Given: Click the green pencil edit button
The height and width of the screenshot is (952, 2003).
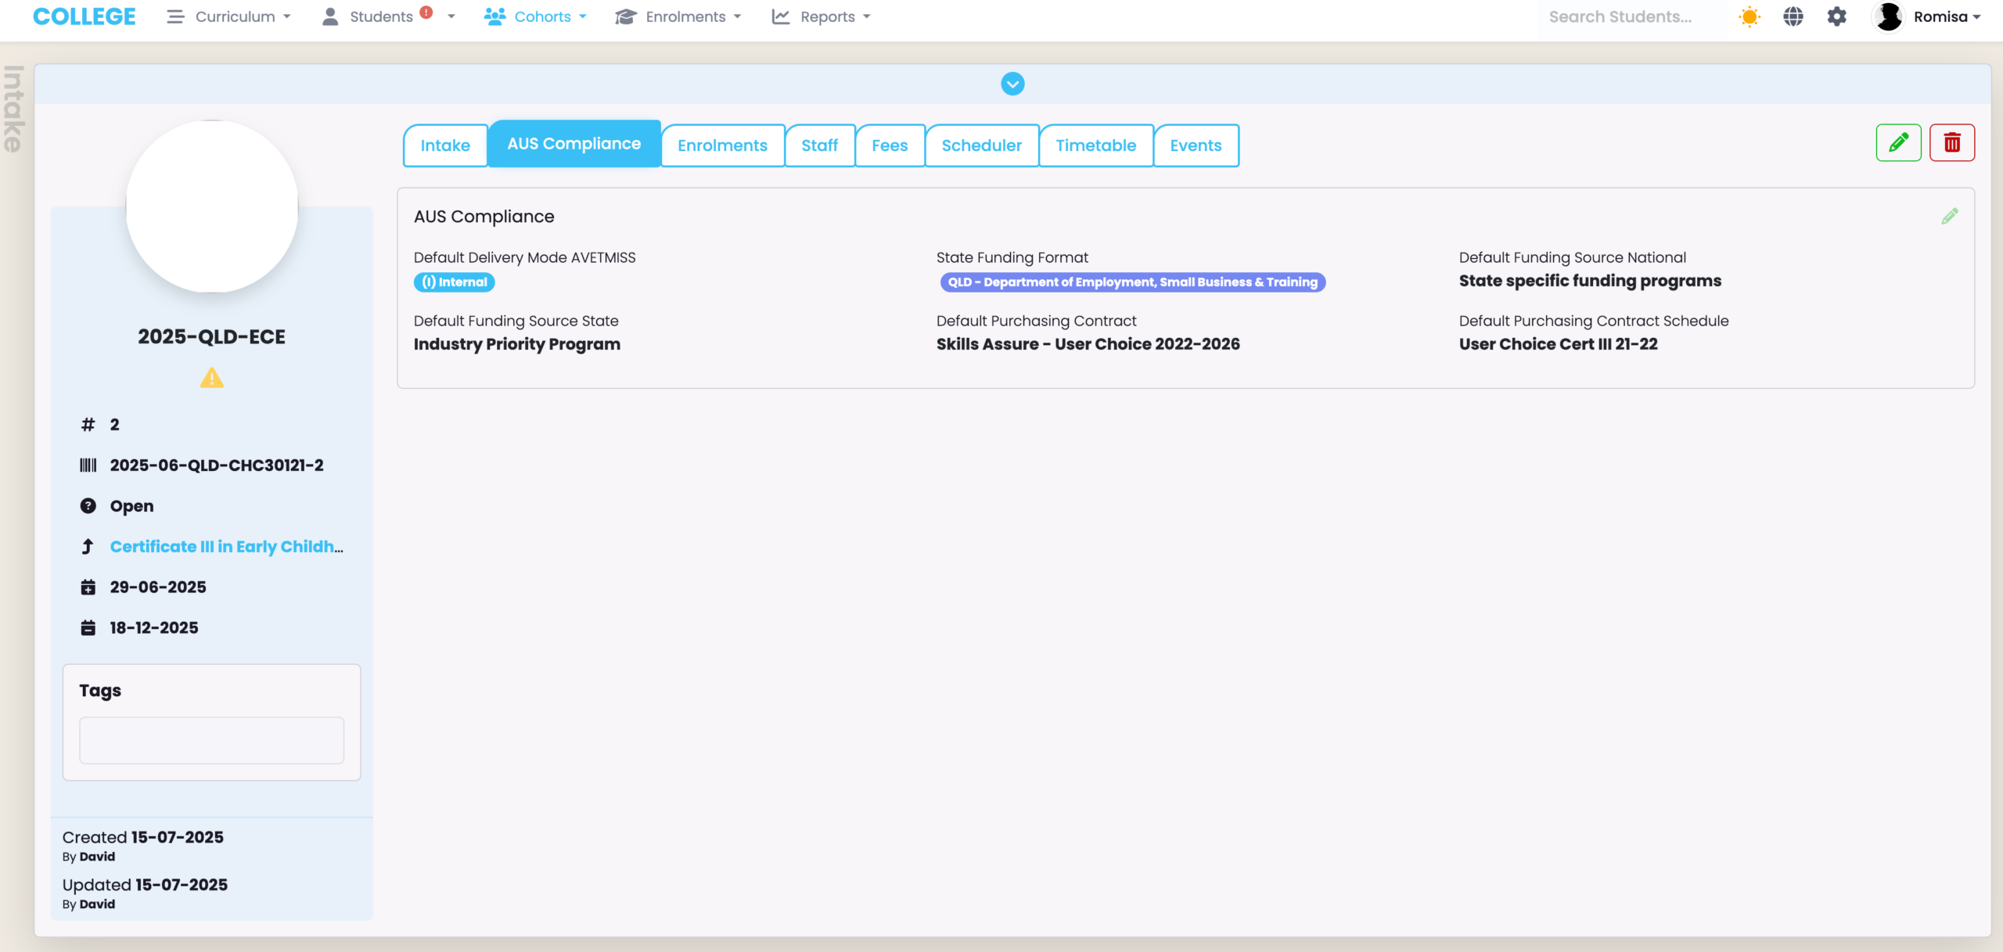Looking at the screenshot, I should tap(1897, 142).
